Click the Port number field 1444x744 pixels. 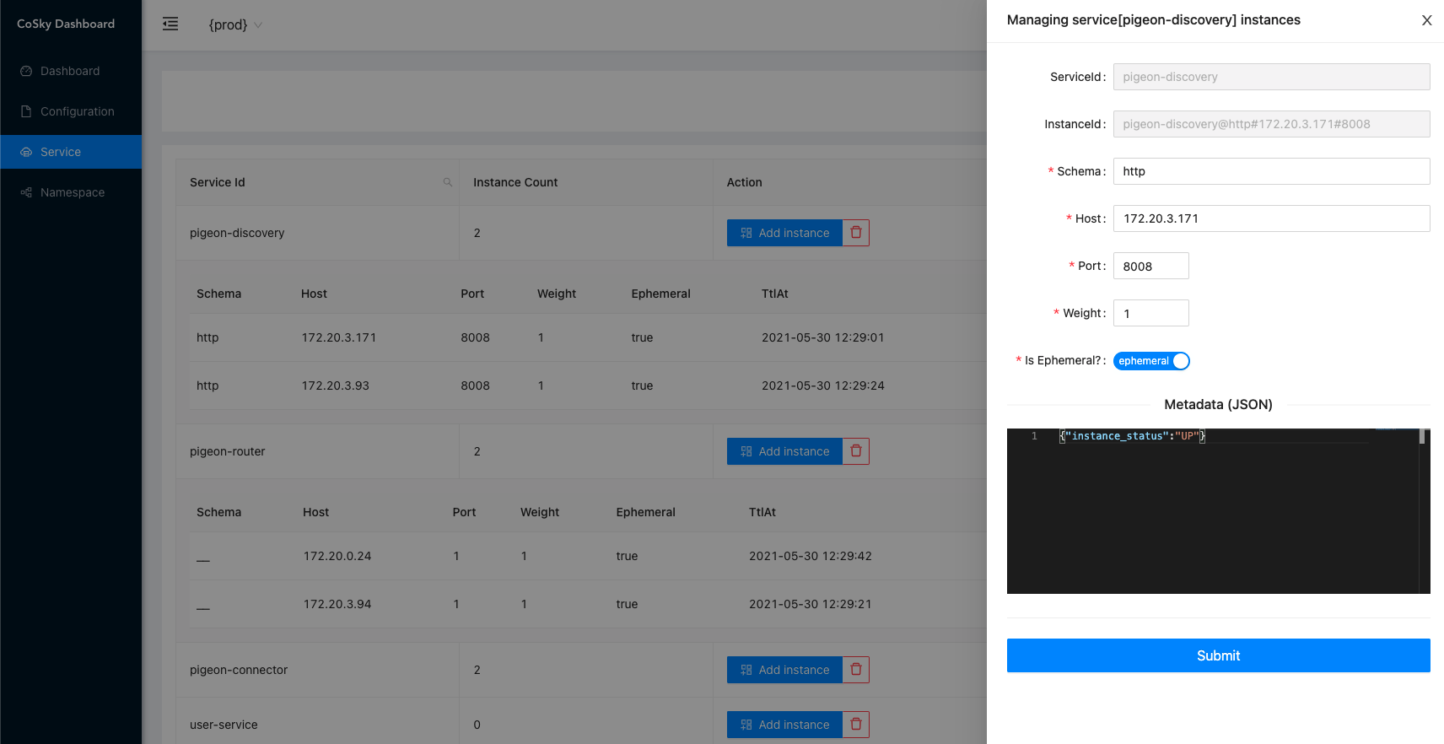(1151, 266)
